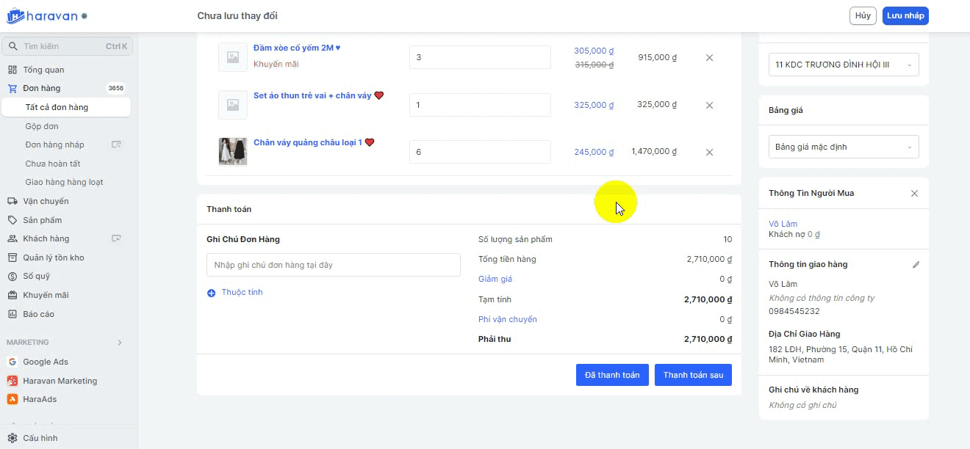
Task: Open Quản lý tồn kho box icon
Action: tap(12, 258)
